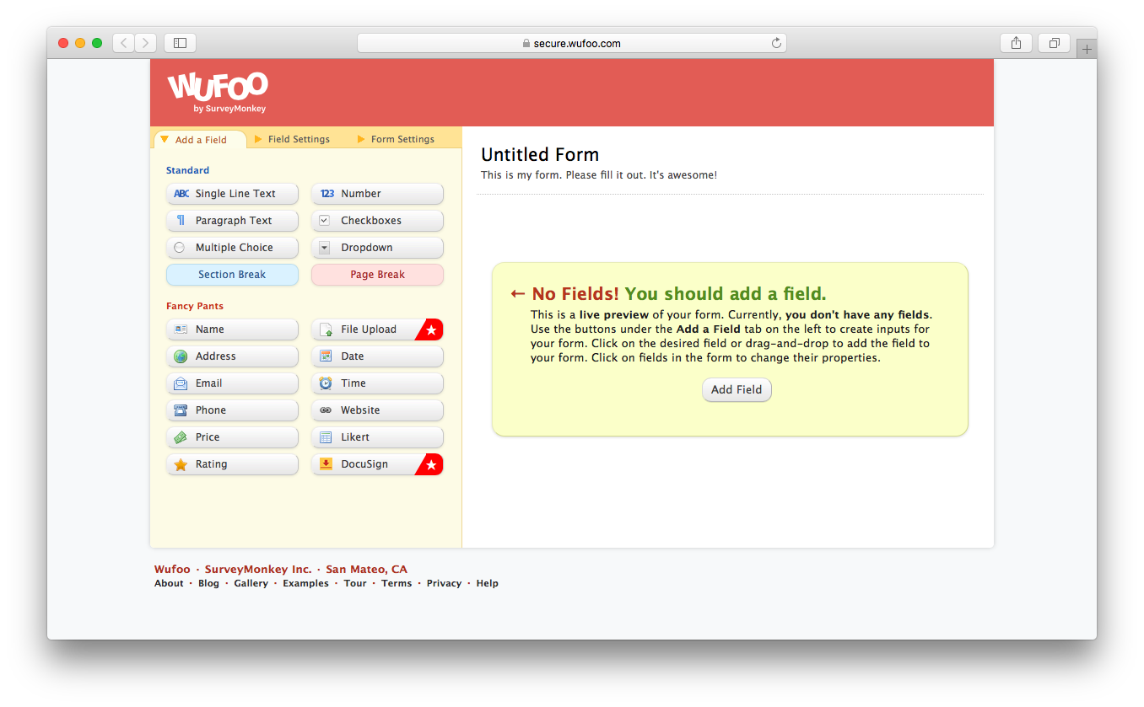Click the Safari address bar
1144x707 pixels.
pos(571,43)
